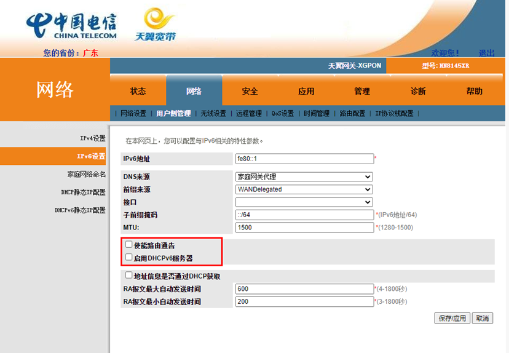Select DHCP静态IP配置 in the sidebar
The height and width of the screenshot is (353, 509).
83,192
